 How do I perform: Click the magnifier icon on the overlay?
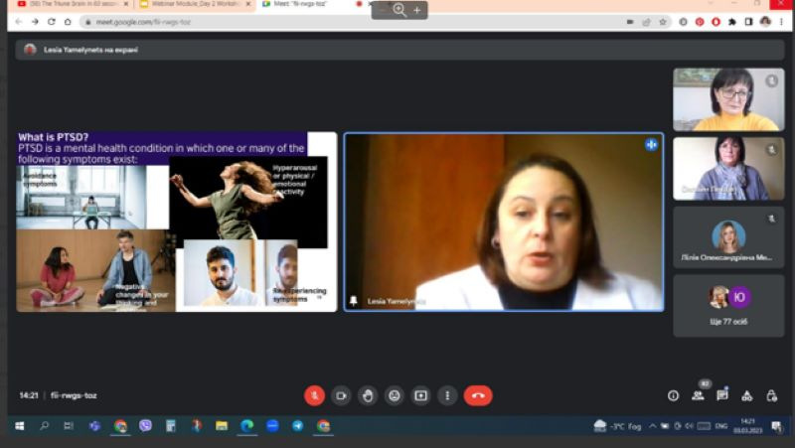tap(399, 10)
